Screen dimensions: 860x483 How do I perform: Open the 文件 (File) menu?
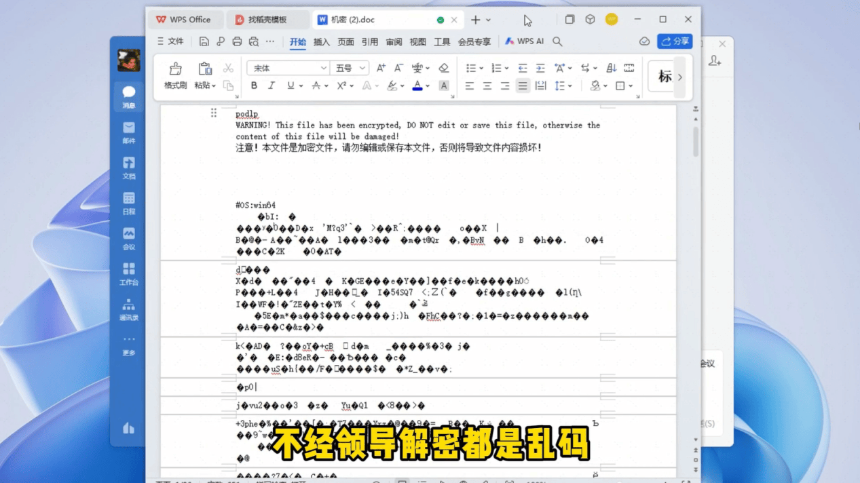coord(170,41)
